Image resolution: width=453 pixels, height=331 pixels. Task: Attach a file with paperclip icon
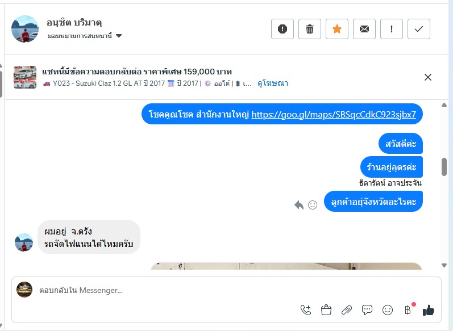coord(347,310)
